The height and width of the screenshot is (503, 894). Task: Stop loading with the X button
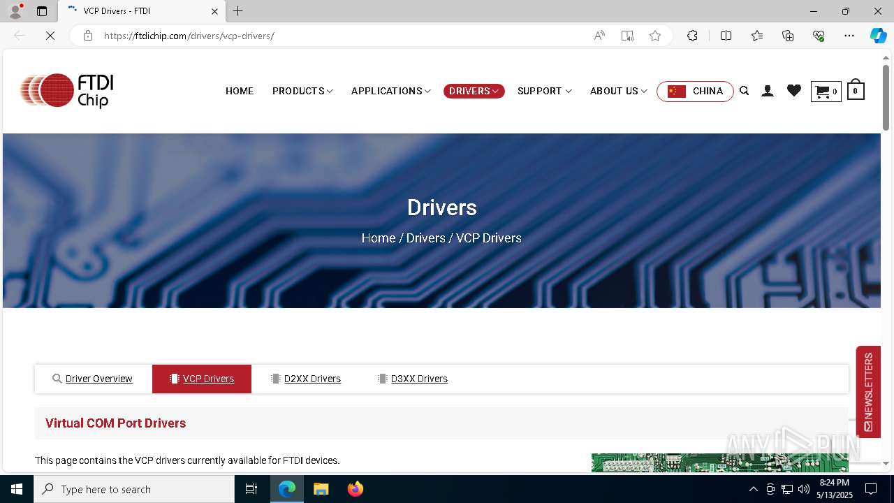pyautogui.click(x=50, y=36)
